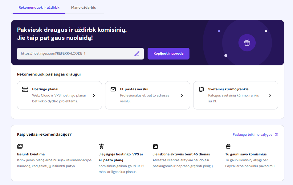This screenshot has width=293, height=185.
Task: Click the website builder icon beside Svetainių kūrimo įrankis
Action: pyautogui.click(x=201, y=89)
